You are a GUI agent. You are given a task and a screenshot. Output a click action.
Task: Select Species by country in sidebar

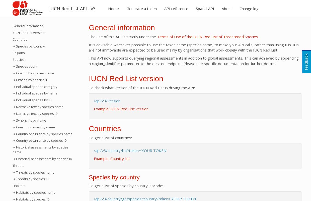pos(29,46)
